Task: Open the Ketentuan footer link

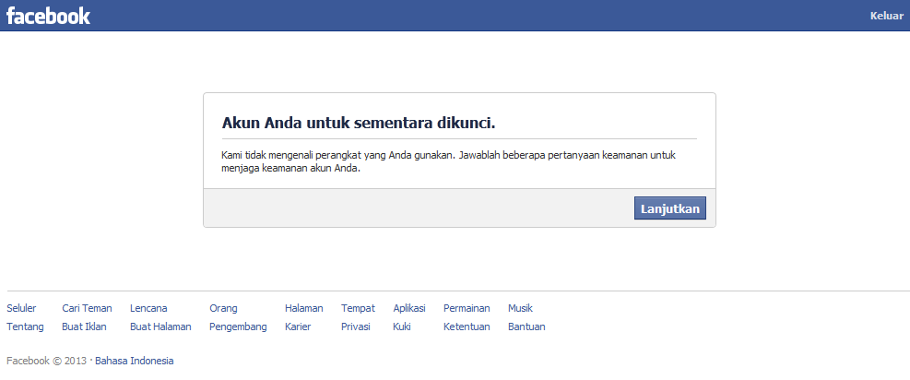Action: (467, 327)
